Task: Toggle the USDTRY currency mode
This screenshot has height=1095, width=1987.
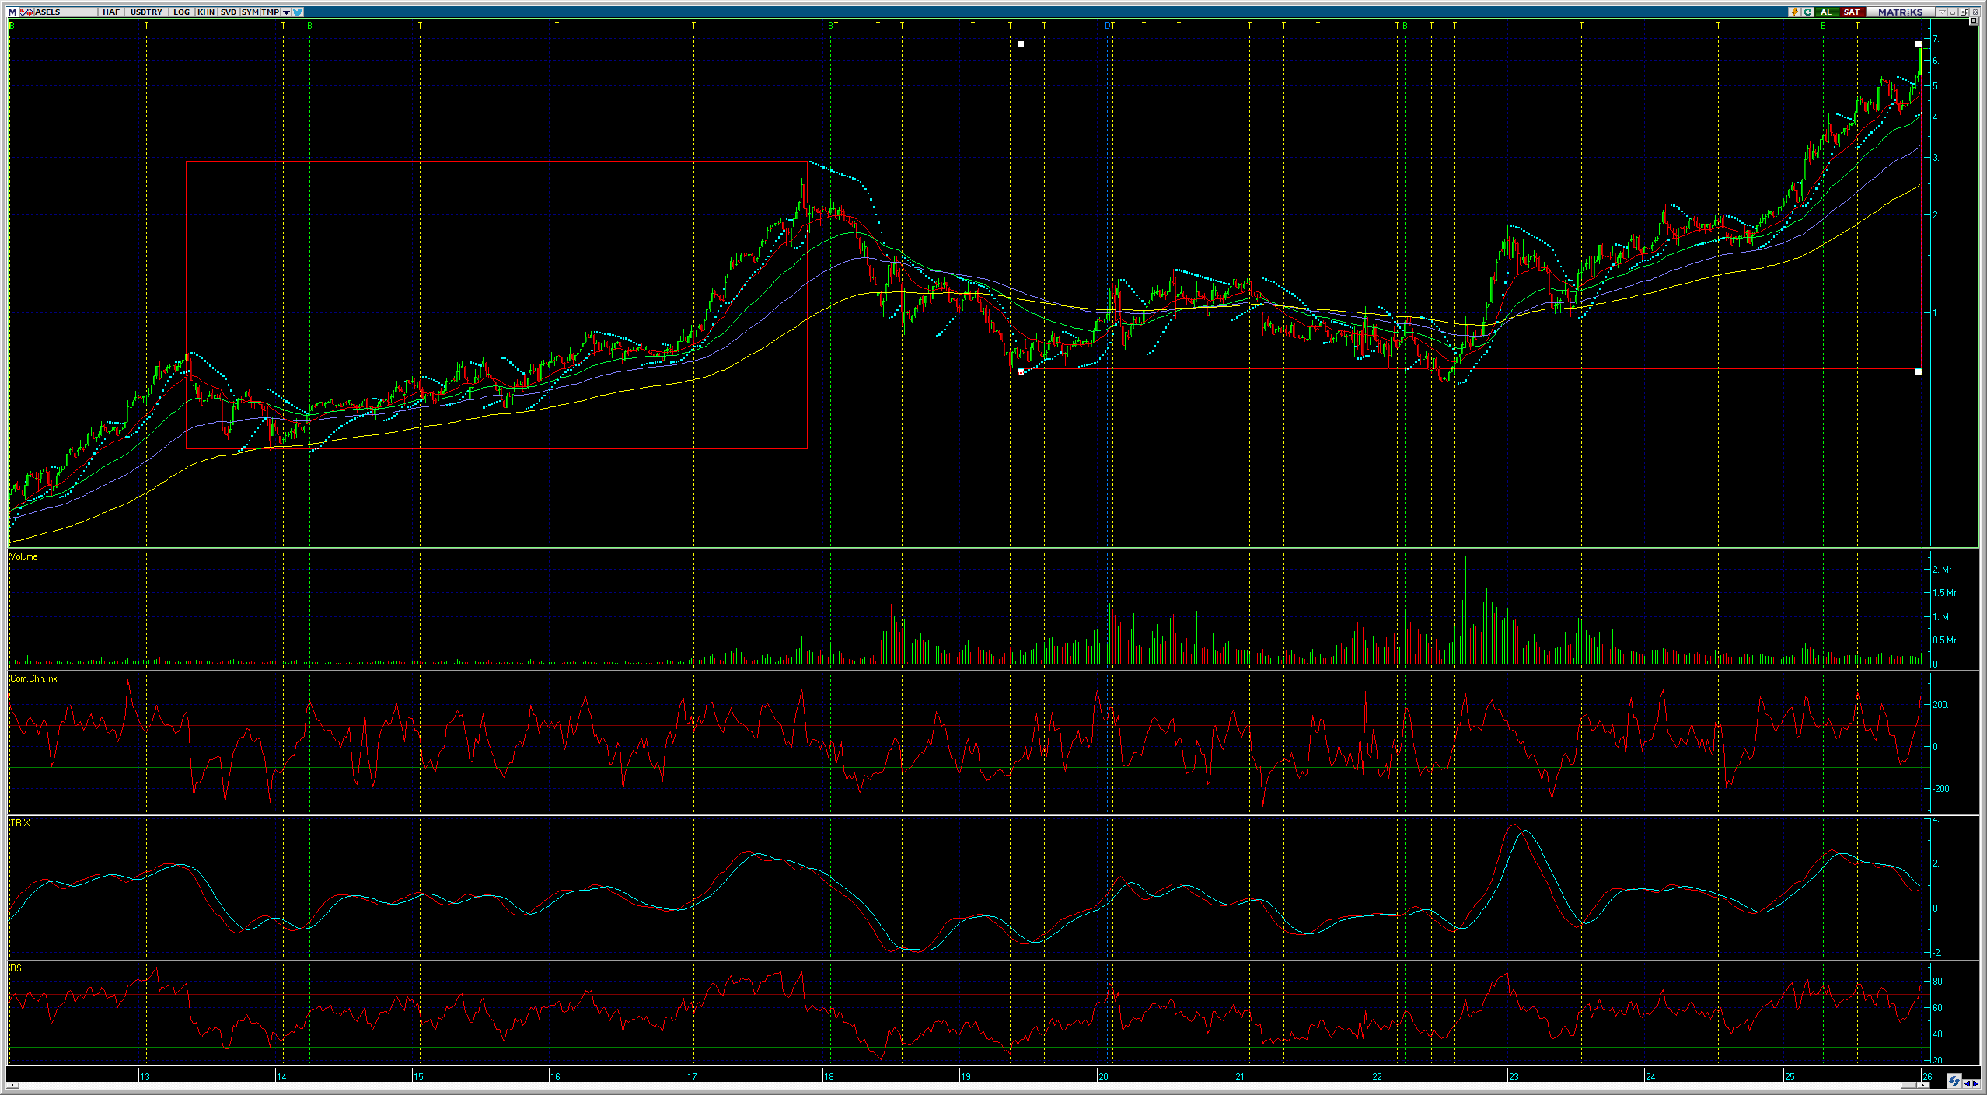Action: 146,12
